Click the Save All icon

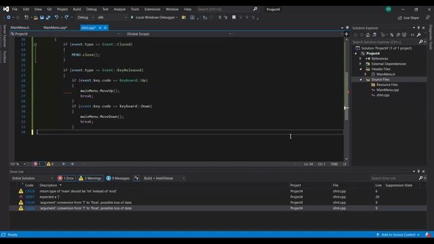[x=48, y=18]
